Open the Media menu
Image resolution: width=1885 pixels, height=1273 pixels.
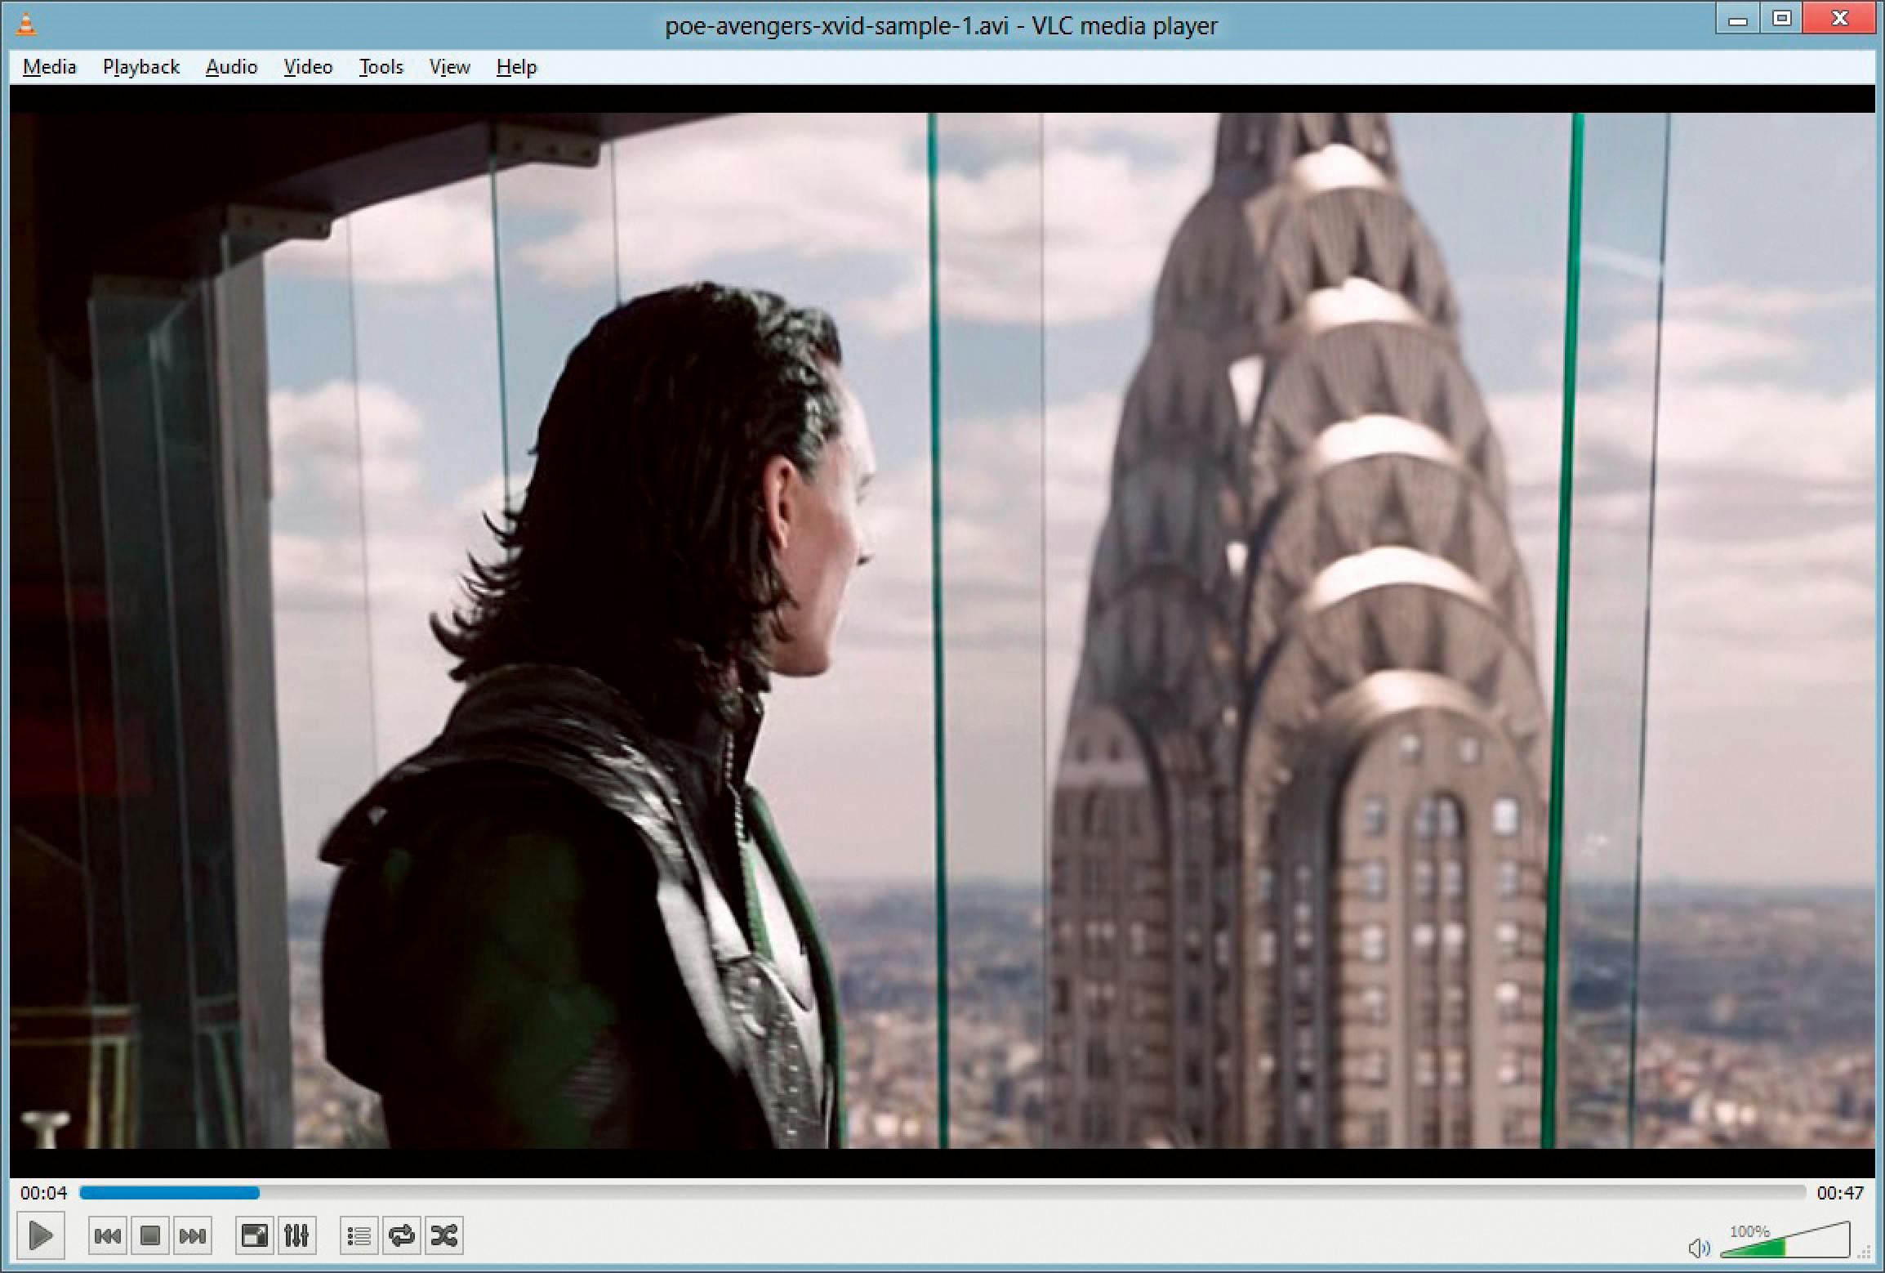pos(49,67)
